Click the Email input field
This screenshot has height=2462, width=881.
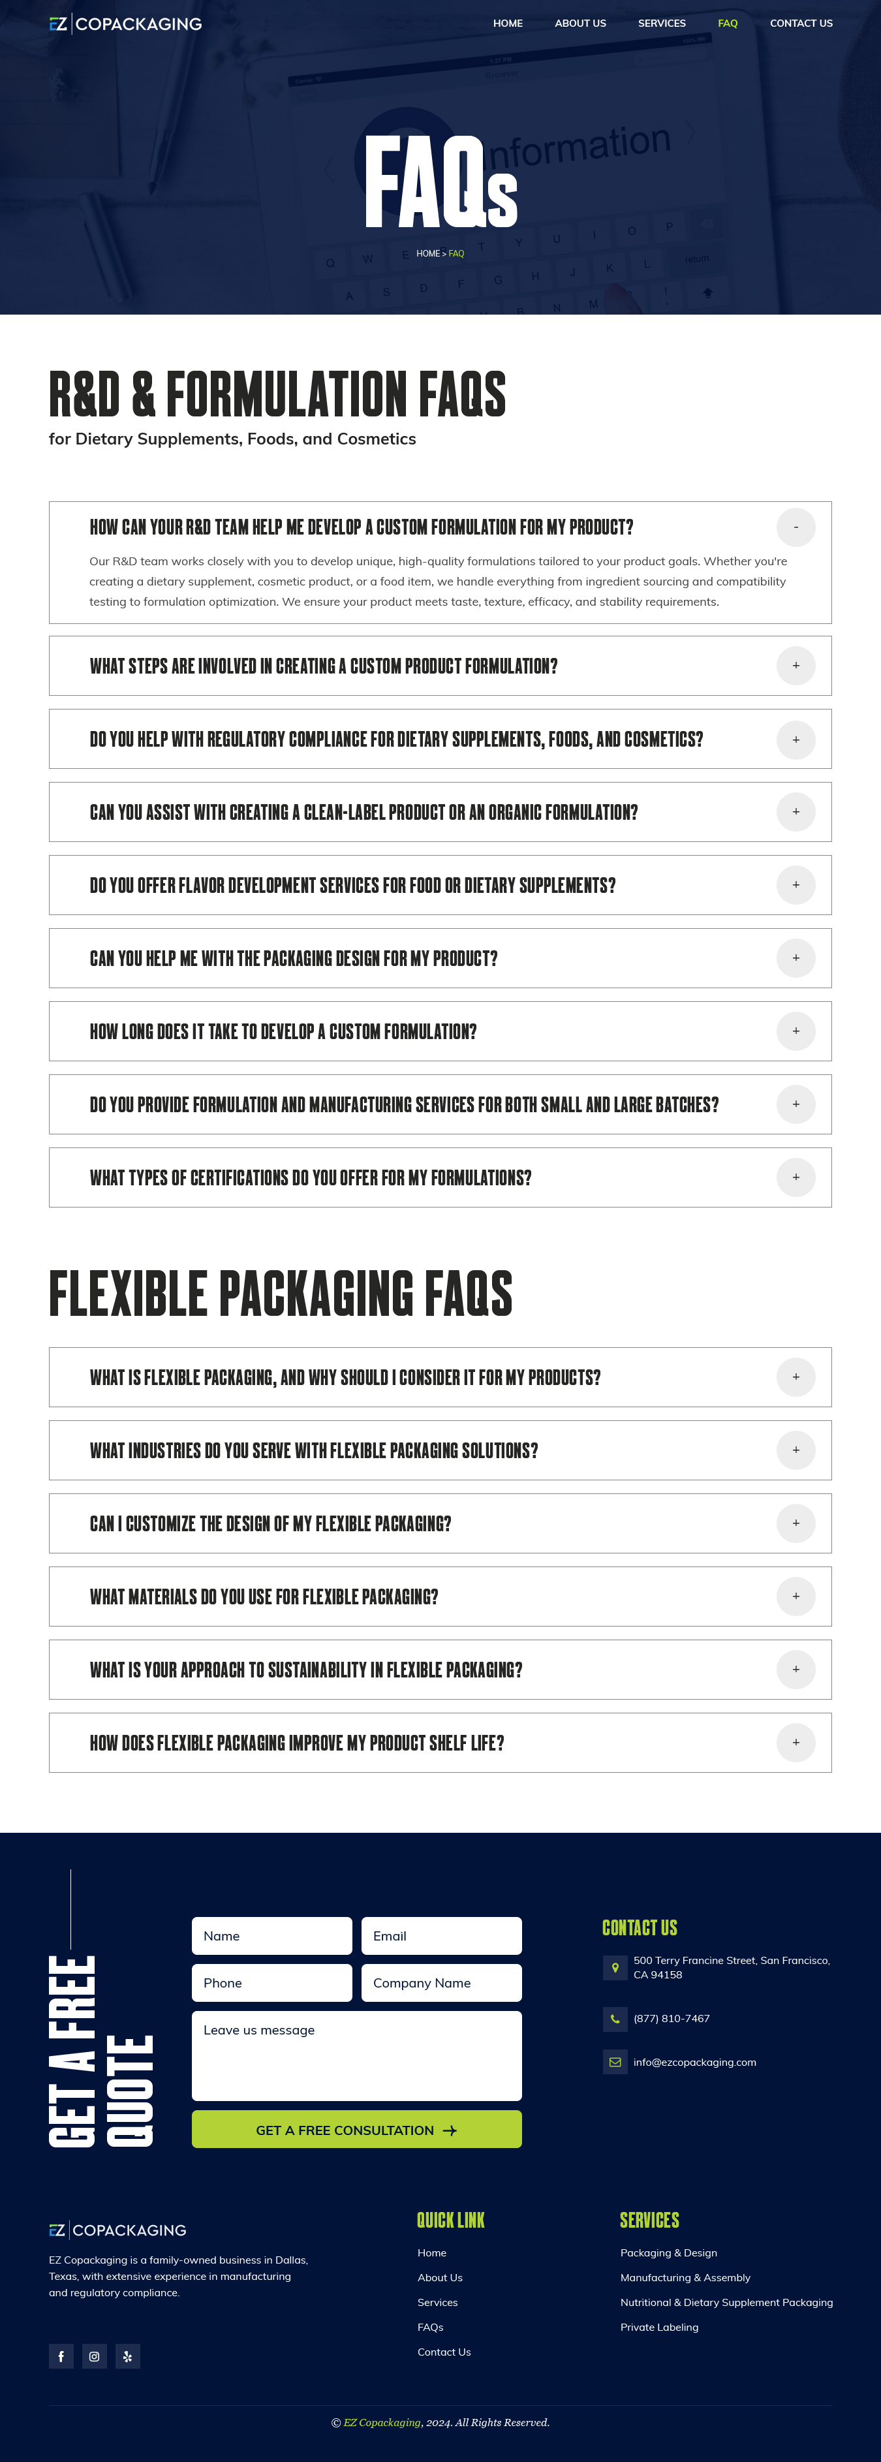tap(441, 1935)
